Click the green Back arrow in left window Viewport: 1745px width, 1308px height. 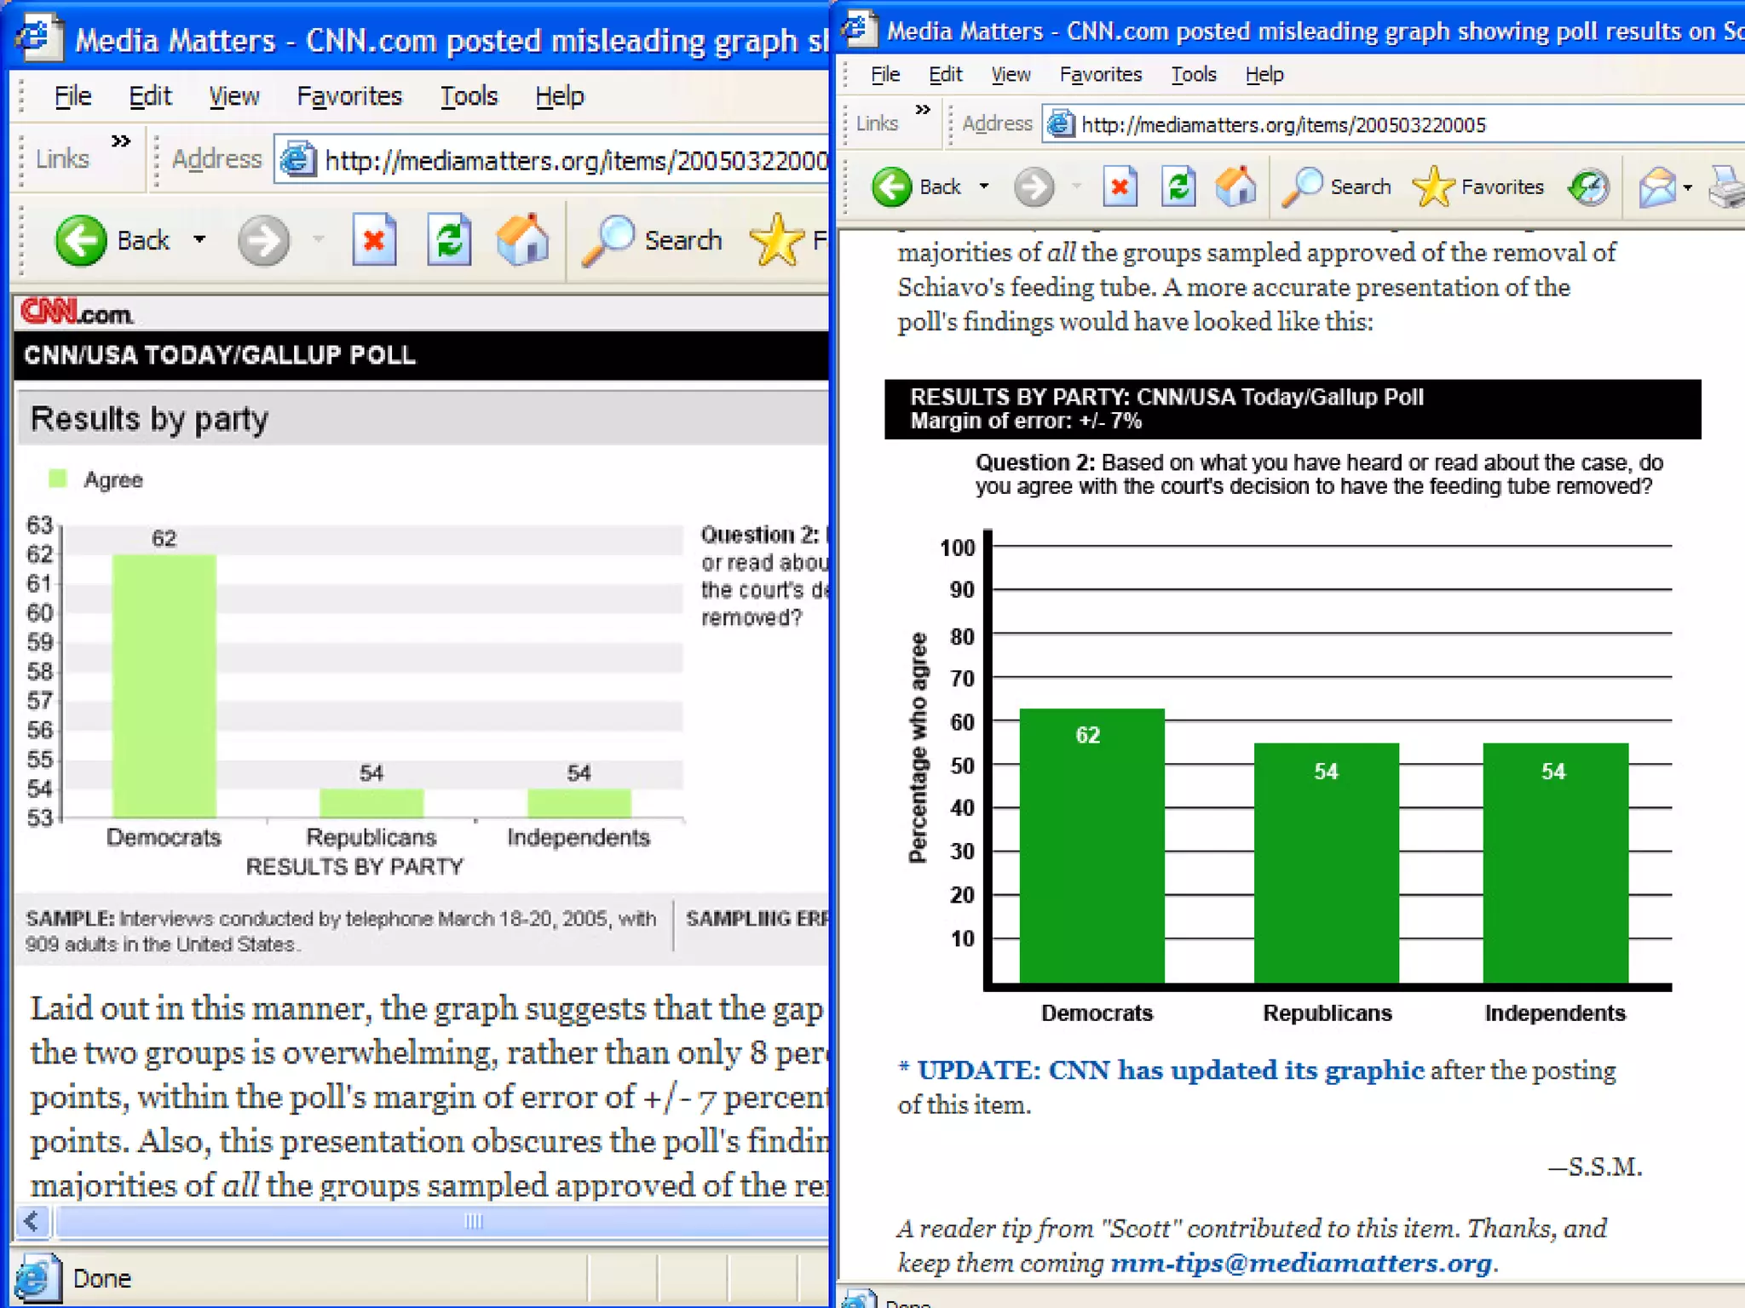(81, 241)
